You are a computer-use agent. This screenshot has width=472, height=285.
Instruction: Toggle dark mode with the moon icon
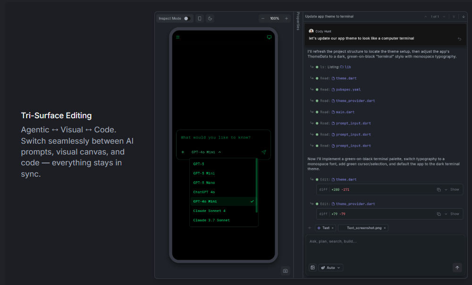210,18
